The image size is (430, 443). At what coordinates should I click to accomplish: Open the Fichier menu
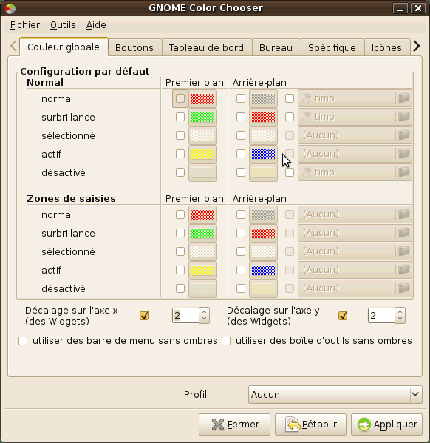point(25,25)
